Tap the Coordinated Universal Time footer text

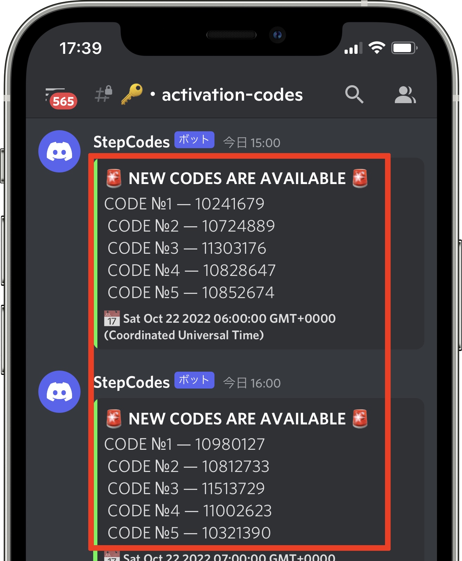pyautogui.click(x=184, y=335)
